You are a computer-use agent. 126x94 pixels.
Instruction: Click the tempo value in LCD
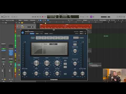pos(64,16)
